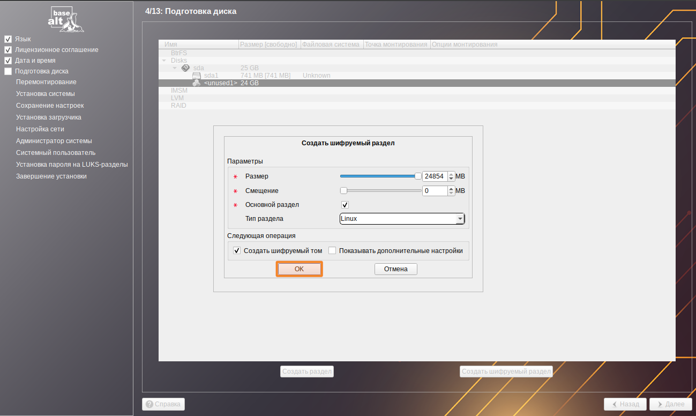Select the RAID tree entry
Image resolution: width=696 pixels, height=416 pixels.
[x=178, y=106]
